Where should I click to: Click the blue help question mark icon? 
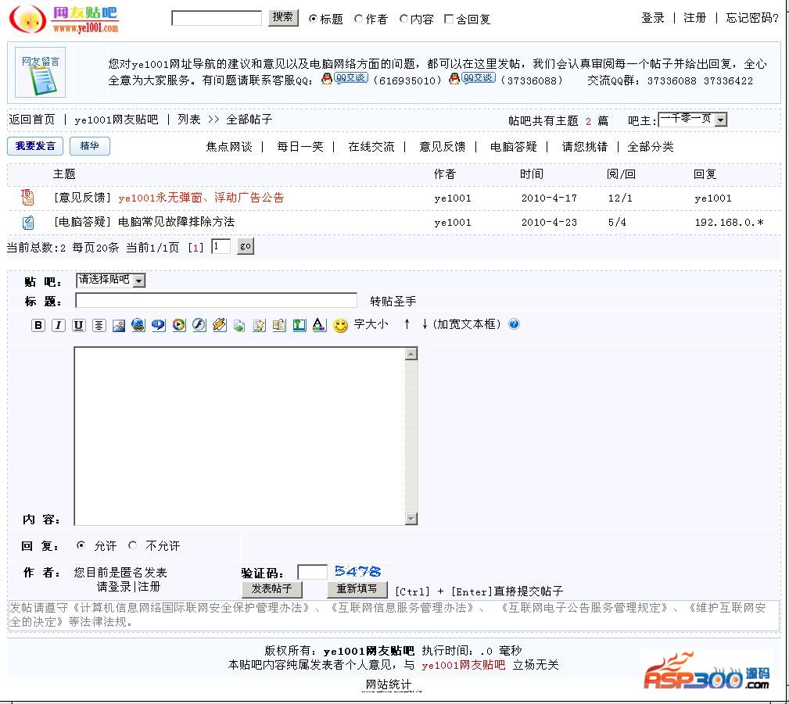[514, 324]
